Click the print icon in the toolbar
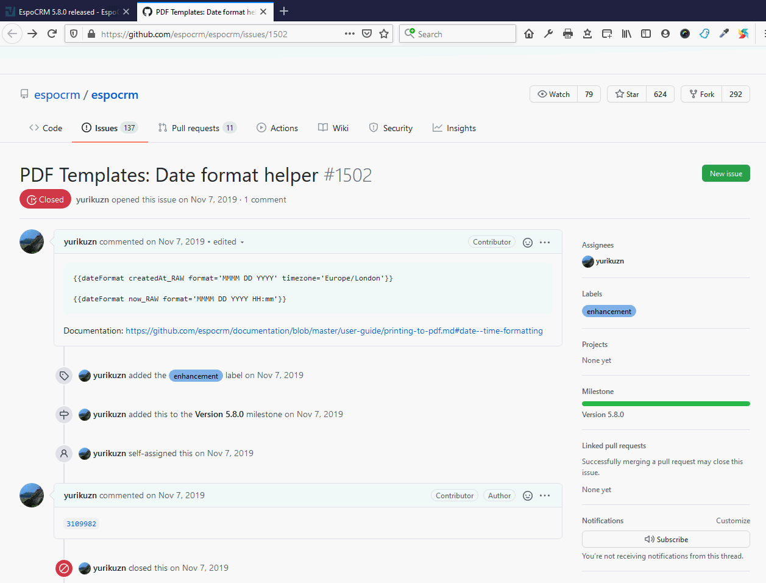 coord(568,34)
